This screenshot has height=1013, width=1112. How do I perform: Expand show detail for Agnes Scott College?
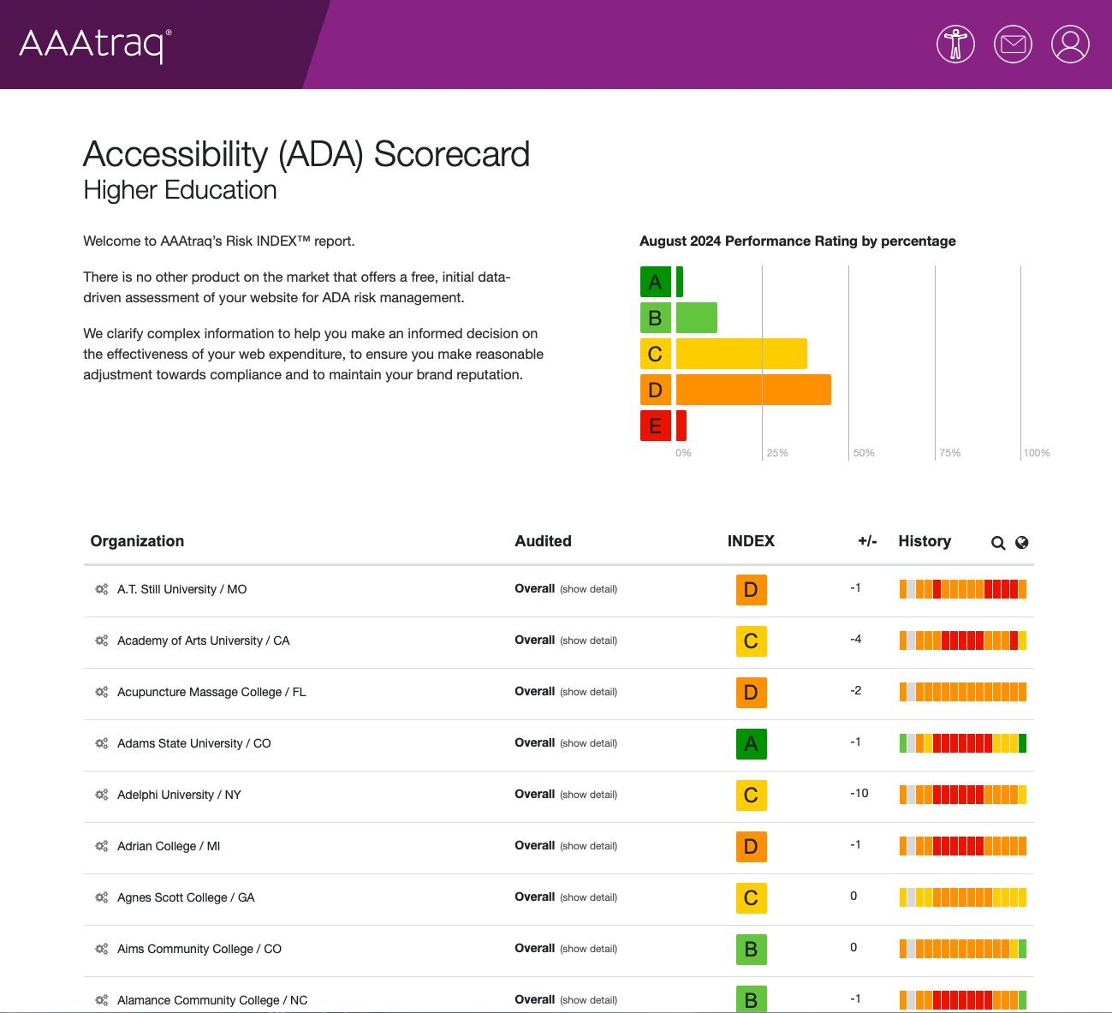pyautogui.click(x=588, y=897)
